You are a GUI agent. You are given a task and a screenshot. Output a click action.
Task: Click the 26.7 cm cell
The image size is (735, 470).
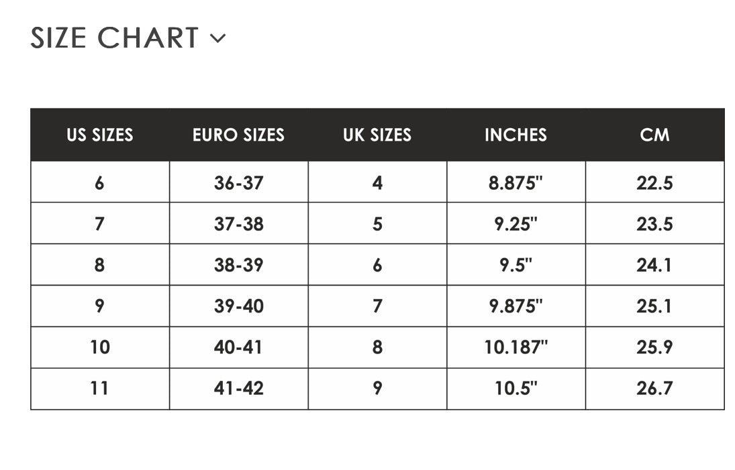(x=654, y=389)
